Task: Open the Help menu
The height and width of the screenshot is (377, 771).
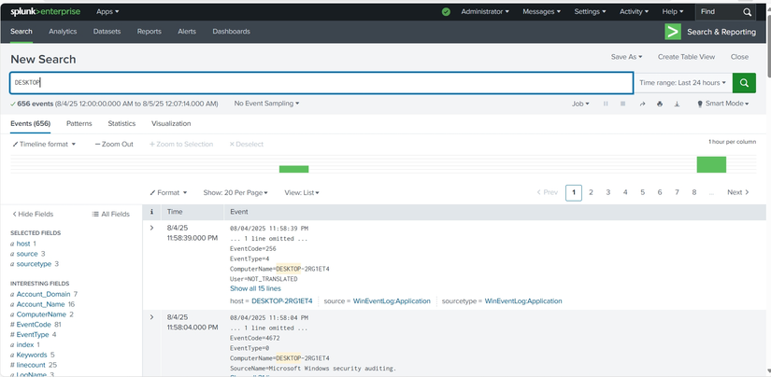Action: [x=673, y=12]
